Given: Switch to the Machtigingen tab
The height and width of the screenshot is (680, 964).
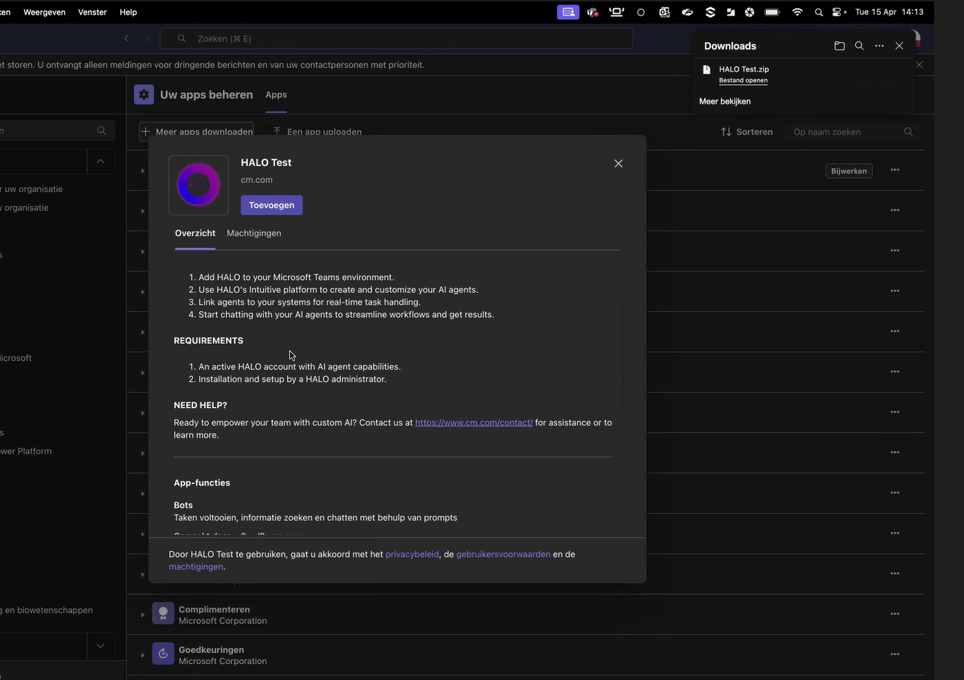Looking at the screenshot, I should [254, 233].
